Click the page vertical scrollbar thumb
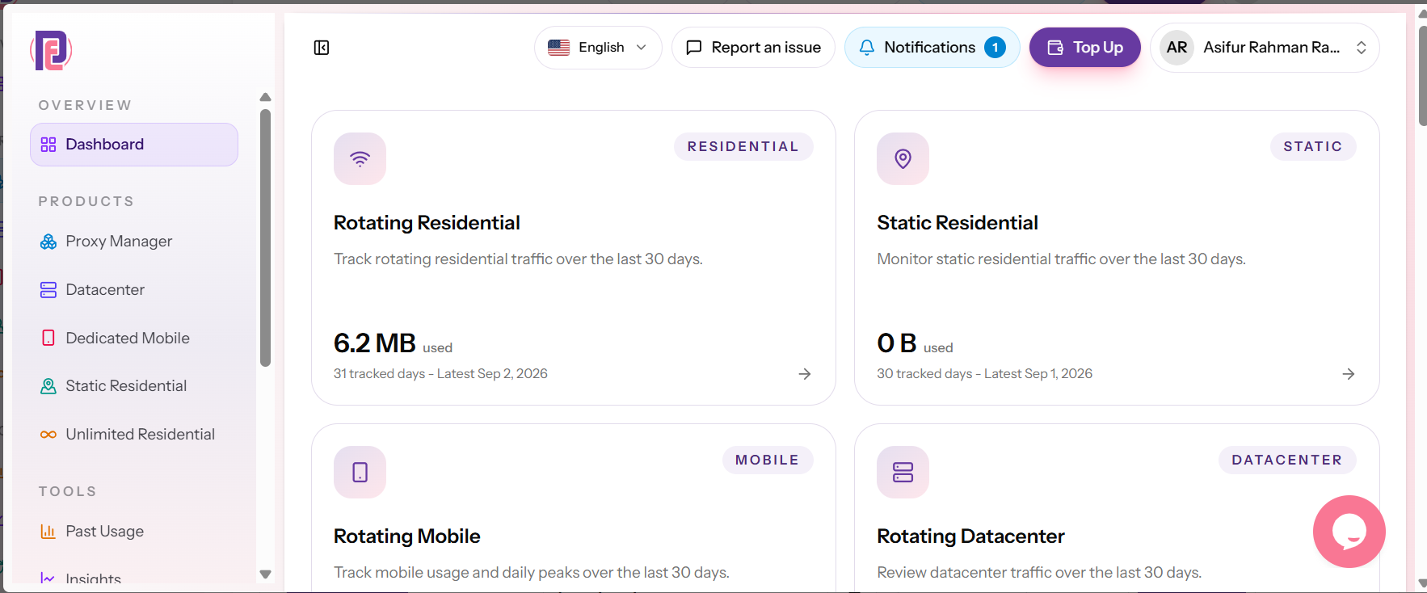 coord(1422,76)
